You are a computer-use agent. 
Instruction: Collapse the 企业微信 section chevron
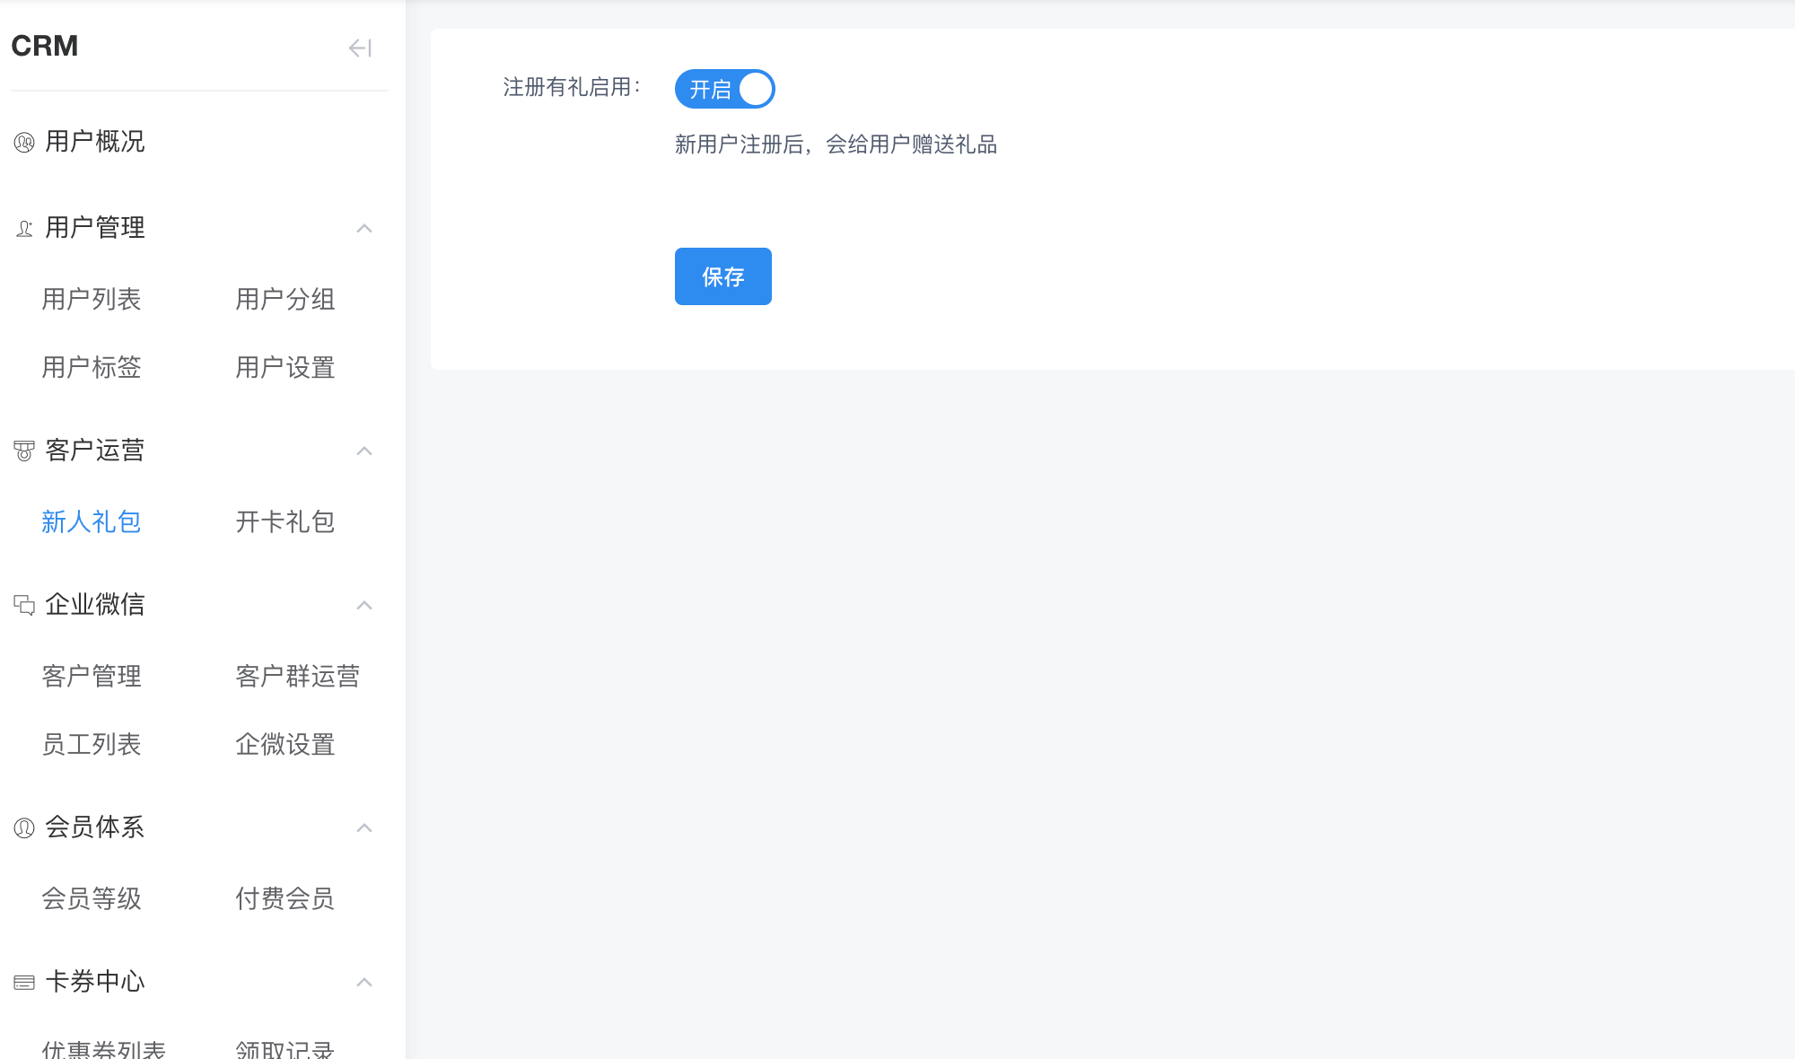point(364,605)
